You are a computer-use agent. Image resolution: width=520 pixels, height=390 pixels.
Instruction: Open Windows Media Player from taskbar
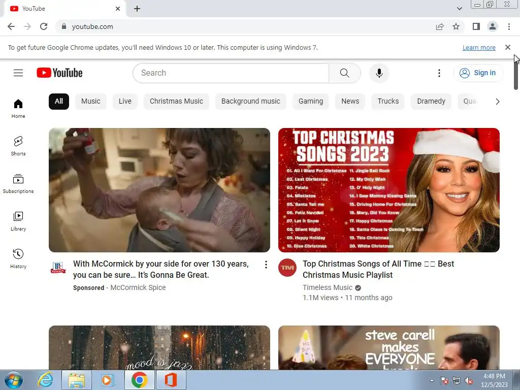click(107, 380)
